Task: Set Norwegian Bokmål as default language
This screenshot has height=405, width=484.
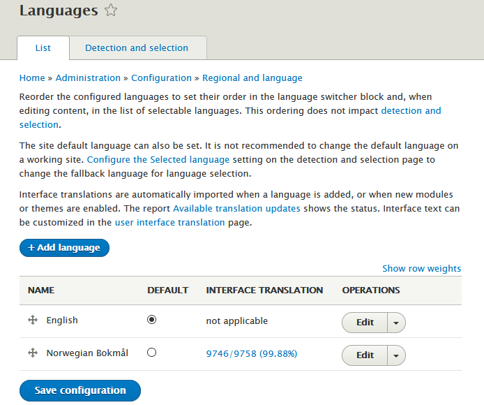Action: click(151, 353)
